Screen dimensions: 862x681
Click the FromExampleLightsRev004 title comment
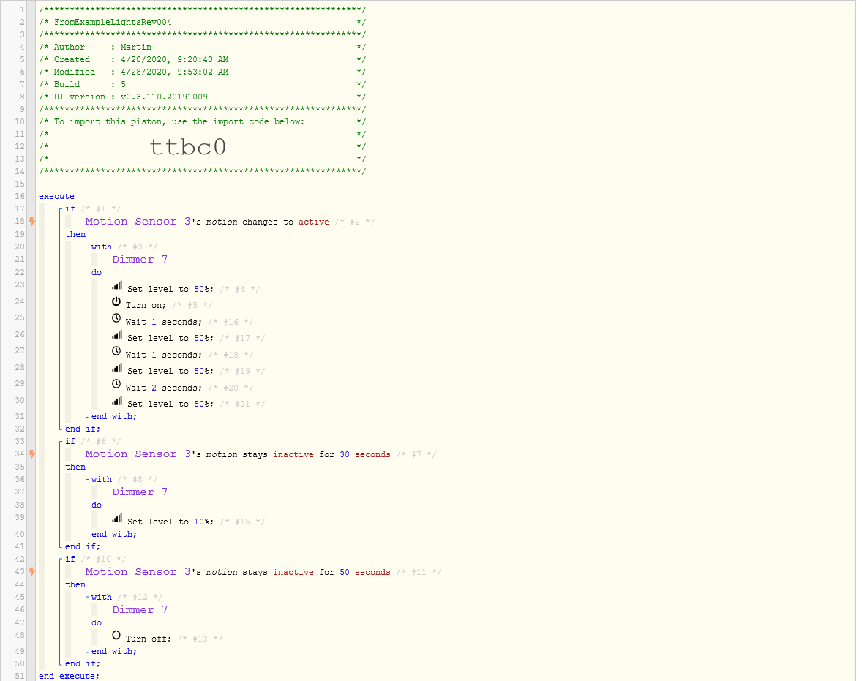(113, 23)
